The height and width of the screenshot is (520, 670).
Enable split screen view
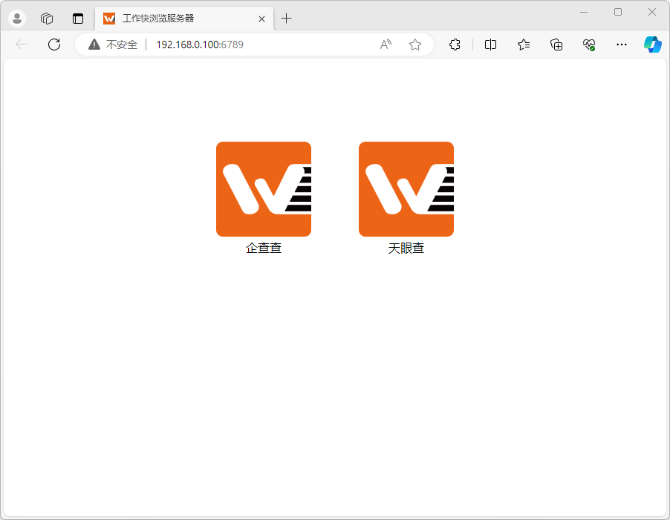coord(490,45)
